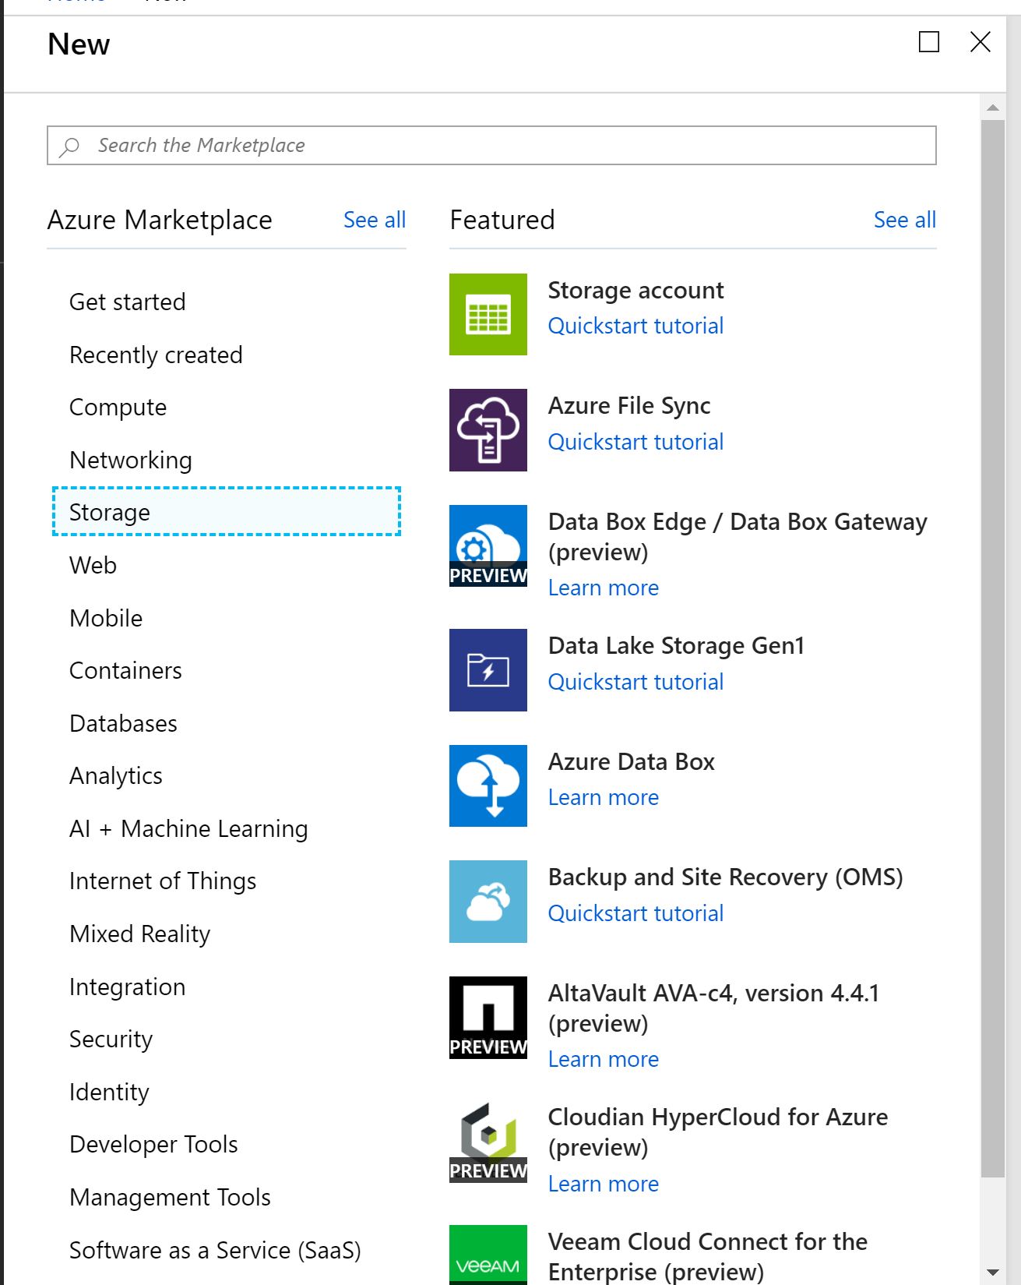Open the Analytics category
1021x1285 pixels.
(x=116, y=776)
